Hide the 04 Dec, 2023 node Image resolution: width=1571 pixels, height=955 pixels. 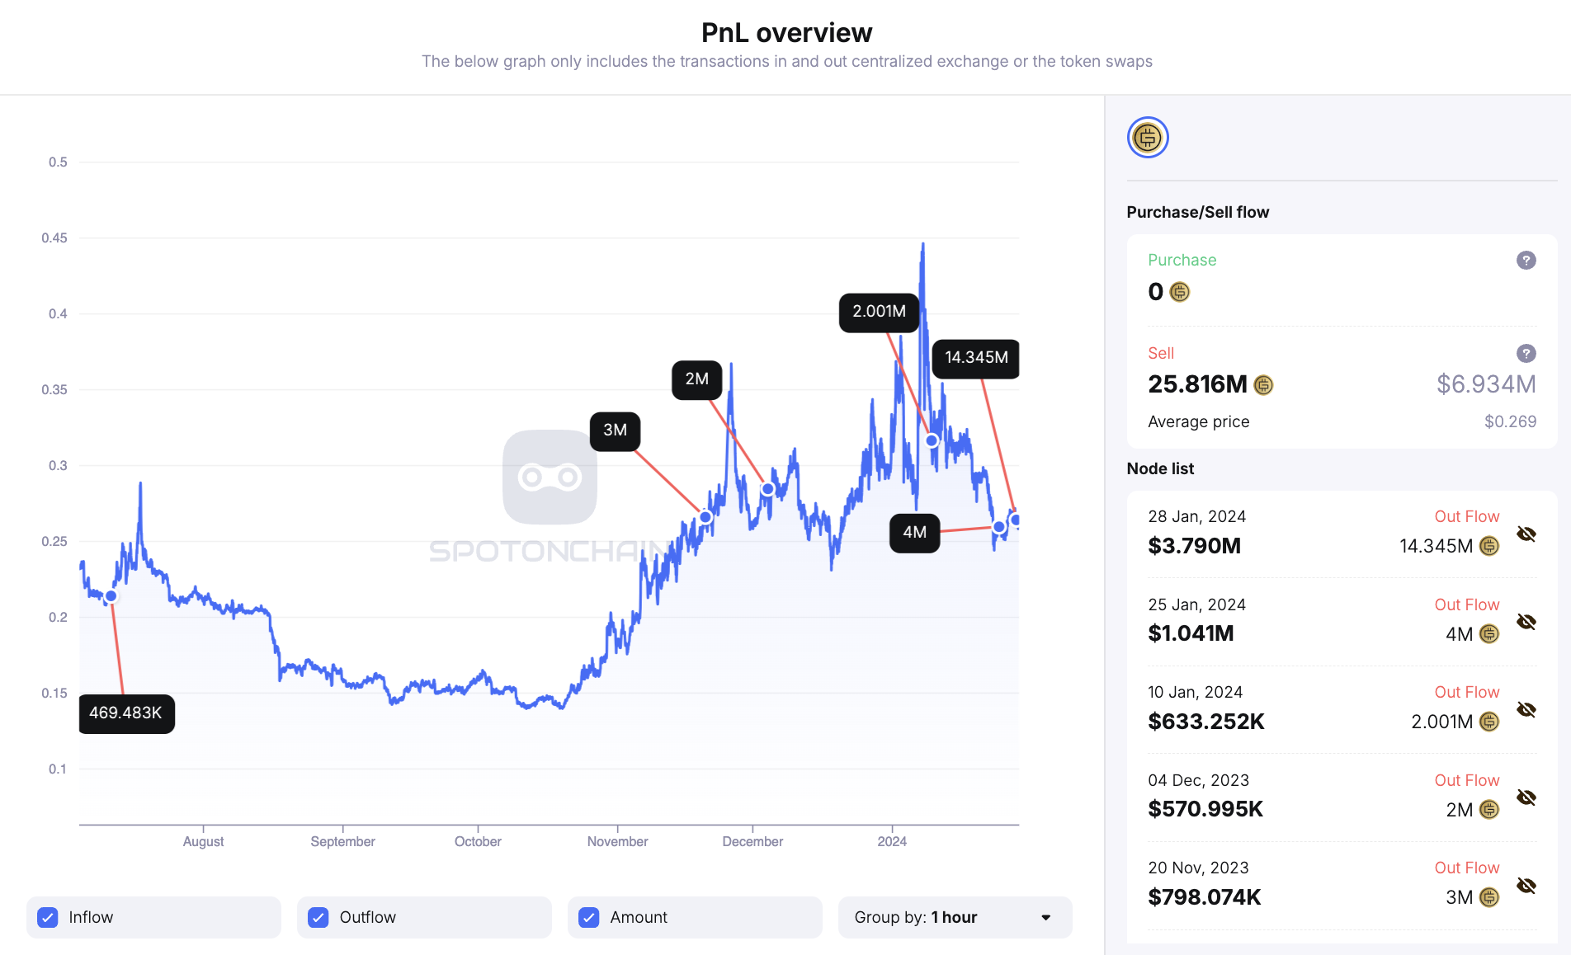pos(1526,797)
